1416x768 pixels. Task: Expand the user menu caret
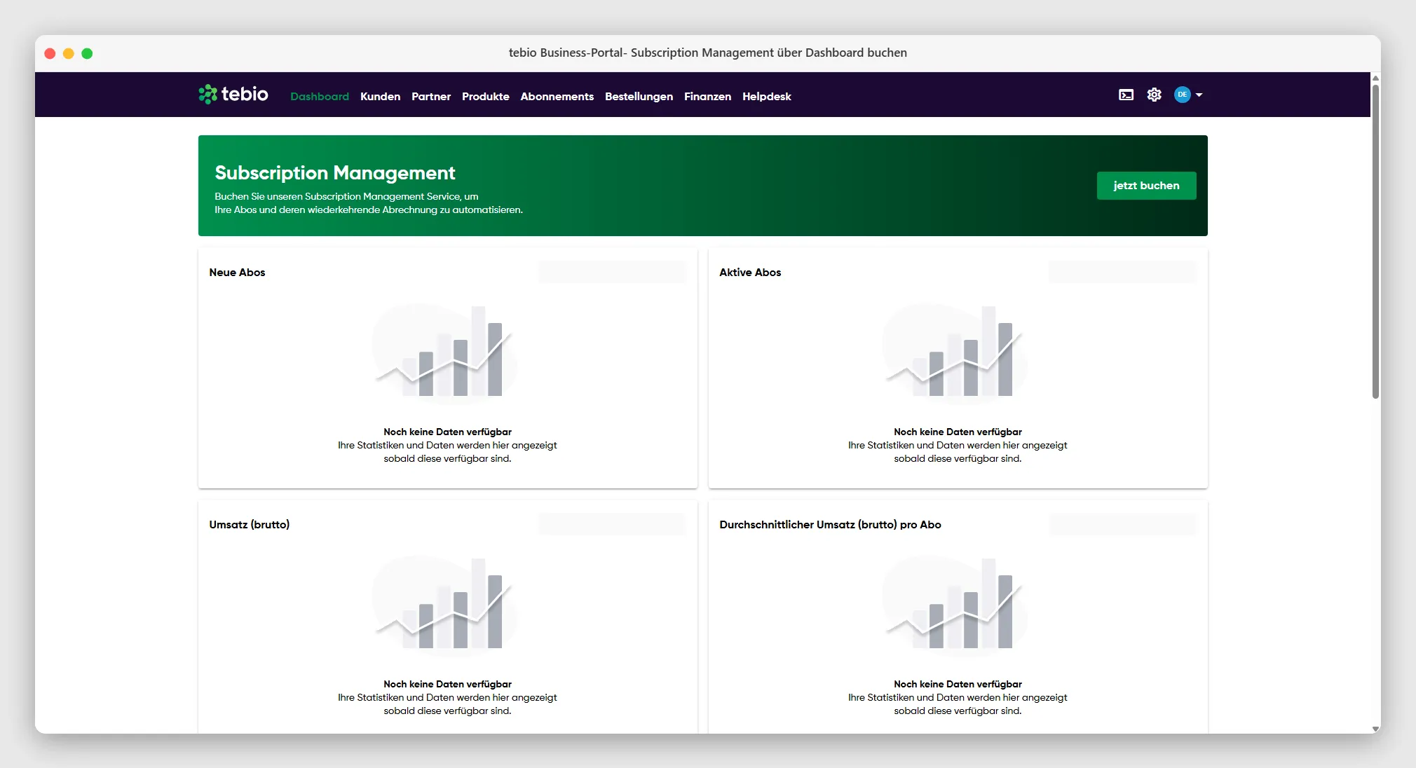pyautogui.click(x=1199, y=95)
